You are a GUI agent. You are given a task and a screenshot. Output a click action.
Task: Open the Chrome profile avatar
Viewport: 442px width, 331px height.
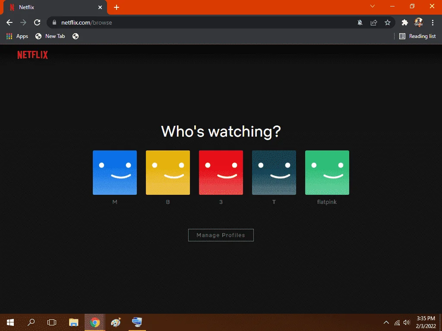point(419,22)
